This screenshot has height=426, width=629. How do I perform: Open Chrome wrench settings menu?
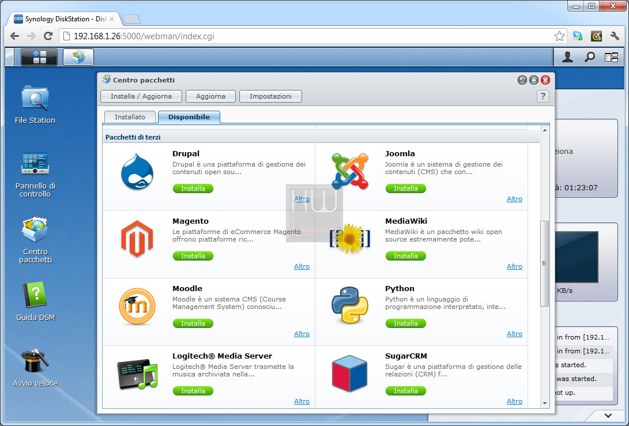(x=615, y=36)
